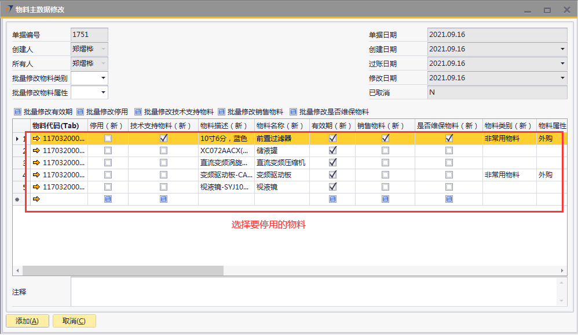Click 物料代码(Tab) column header
This screenshot has width=578, height=335.
coord(55,126)
